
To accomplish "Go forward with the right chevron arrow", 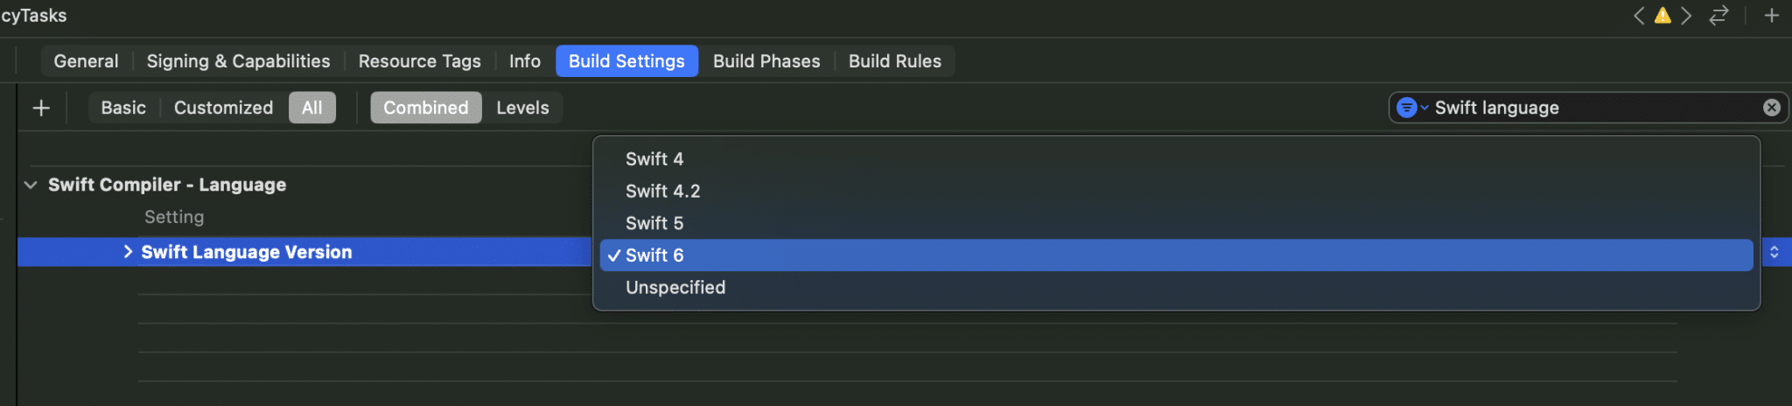I will [1686, 16].
